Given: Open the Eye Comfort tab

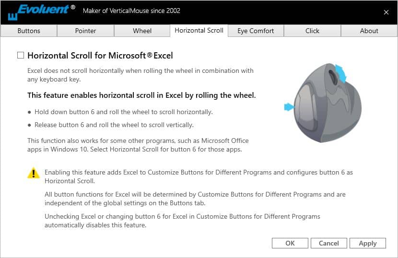Looking at the screenshot, I should point(256,31).
